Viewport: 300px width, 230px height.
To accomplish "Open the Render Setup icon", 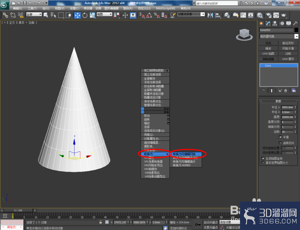I will (x=268, y=15).
